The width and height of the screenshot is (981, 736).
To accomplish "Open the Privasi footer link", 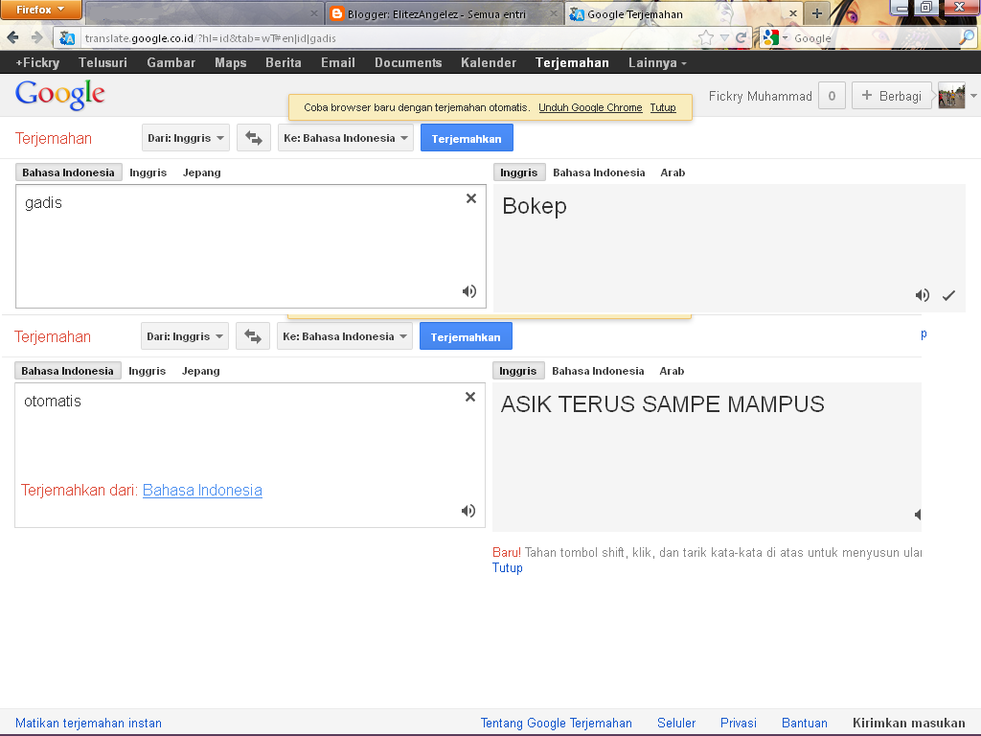I will 739,723.
